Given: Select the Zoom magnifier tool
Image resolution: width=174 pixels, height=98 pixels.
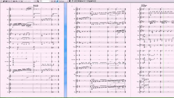Looking at the screenshot, I should pyautogui.click(x=38, y=1).
